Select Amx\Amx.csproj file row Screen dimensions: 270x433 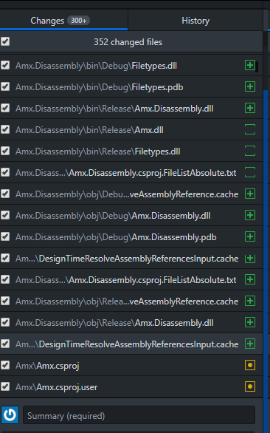click(x=131, y=365)
